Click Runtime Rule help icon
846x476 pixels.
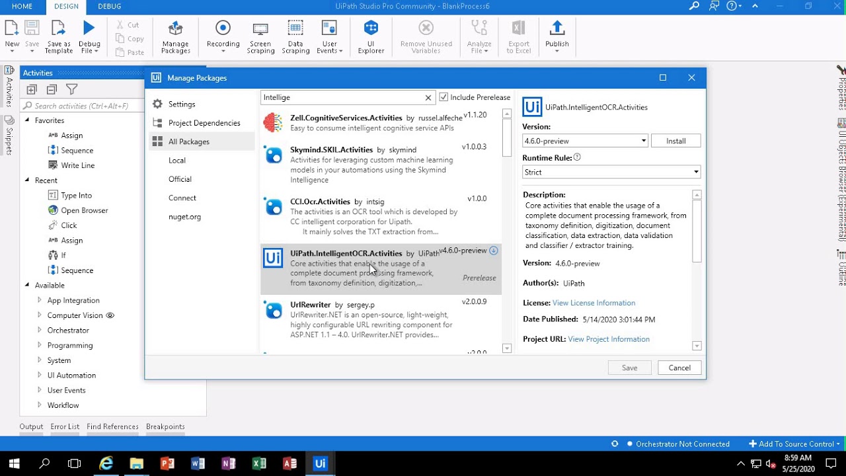577,157
